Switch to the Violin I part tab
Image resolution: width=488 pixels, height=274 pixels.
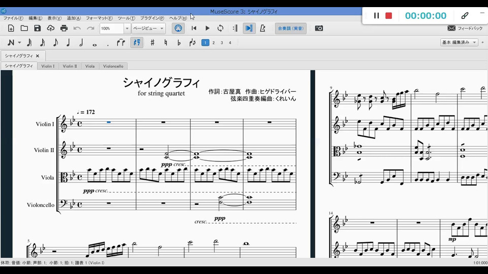click(48, 66)
